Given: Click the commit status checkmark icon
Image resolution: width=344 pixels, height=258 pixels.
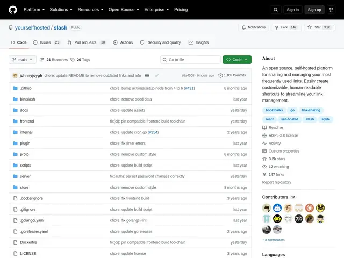Looking at the screenshot, I should [156, 75].
